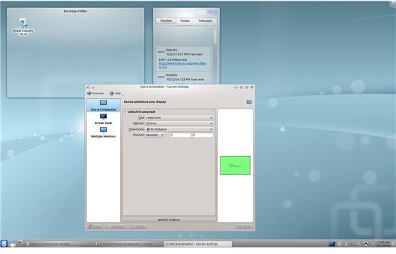Viewport: 396px width, 254px height.
Task: Click the first Position coordinate field
Action: tap(181, 135)
